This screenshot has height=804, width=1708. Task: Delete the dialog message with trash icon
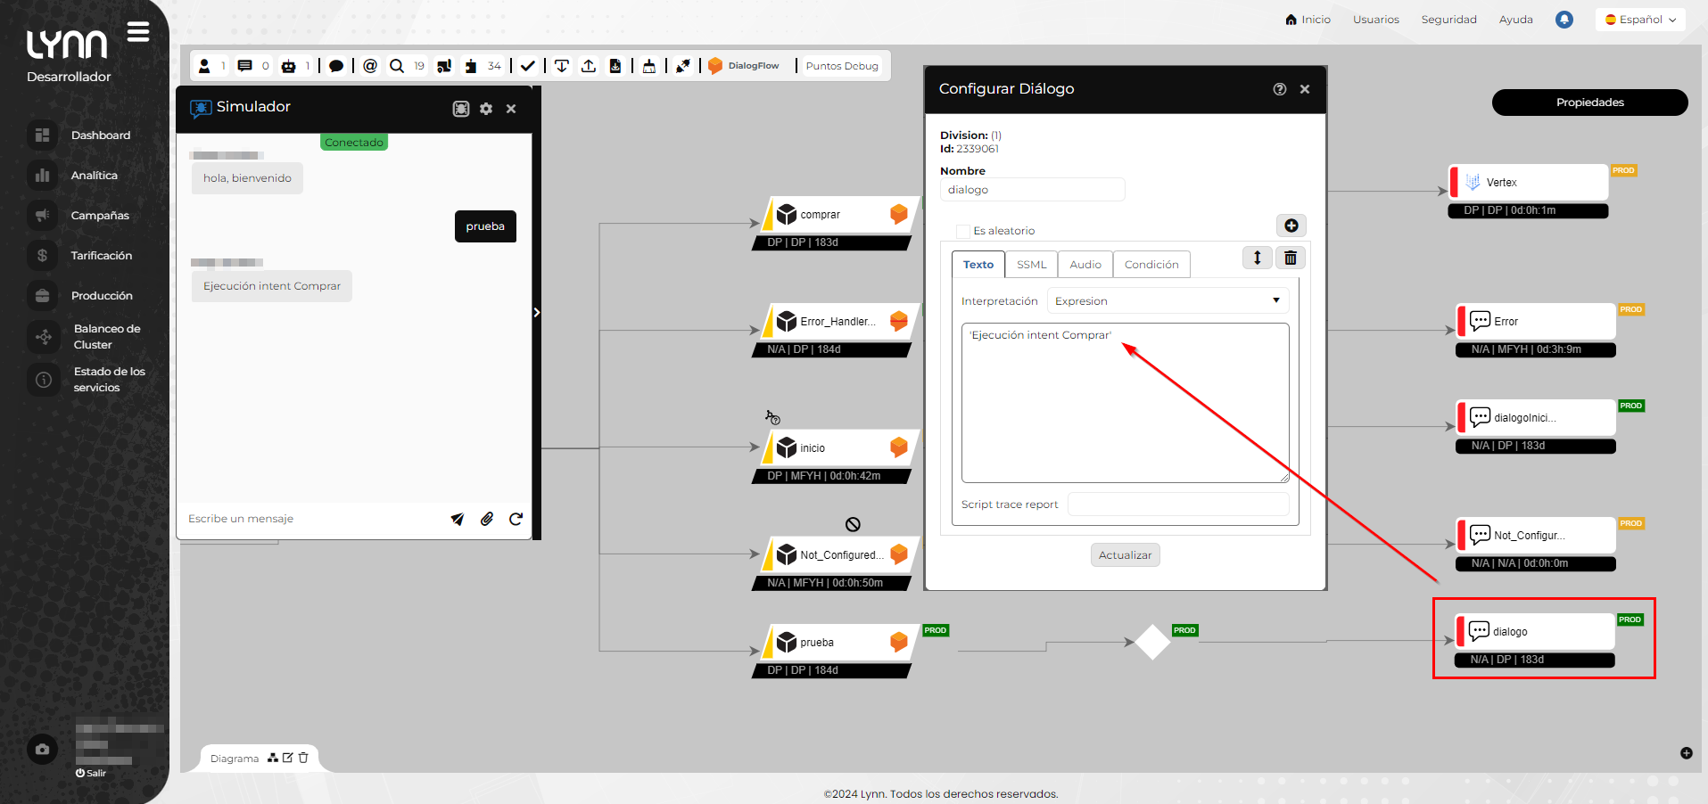[1290, 258]
